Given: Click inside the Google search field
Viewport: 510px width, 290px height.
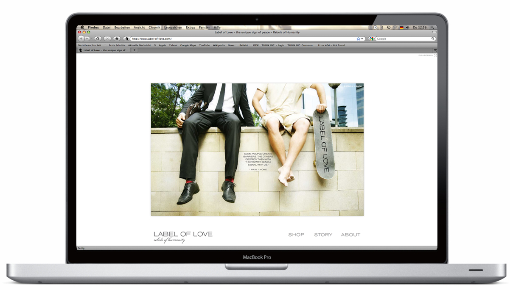Looking at the screenshot, I should click(403, 39).
